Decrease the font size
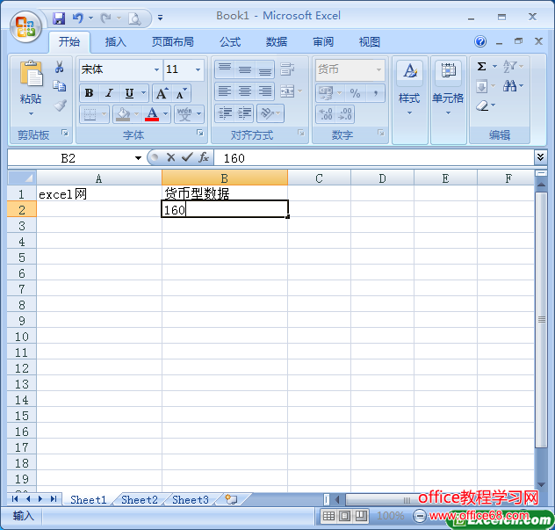Viewport: 555px width, 530px height. (x=181, y=93)
